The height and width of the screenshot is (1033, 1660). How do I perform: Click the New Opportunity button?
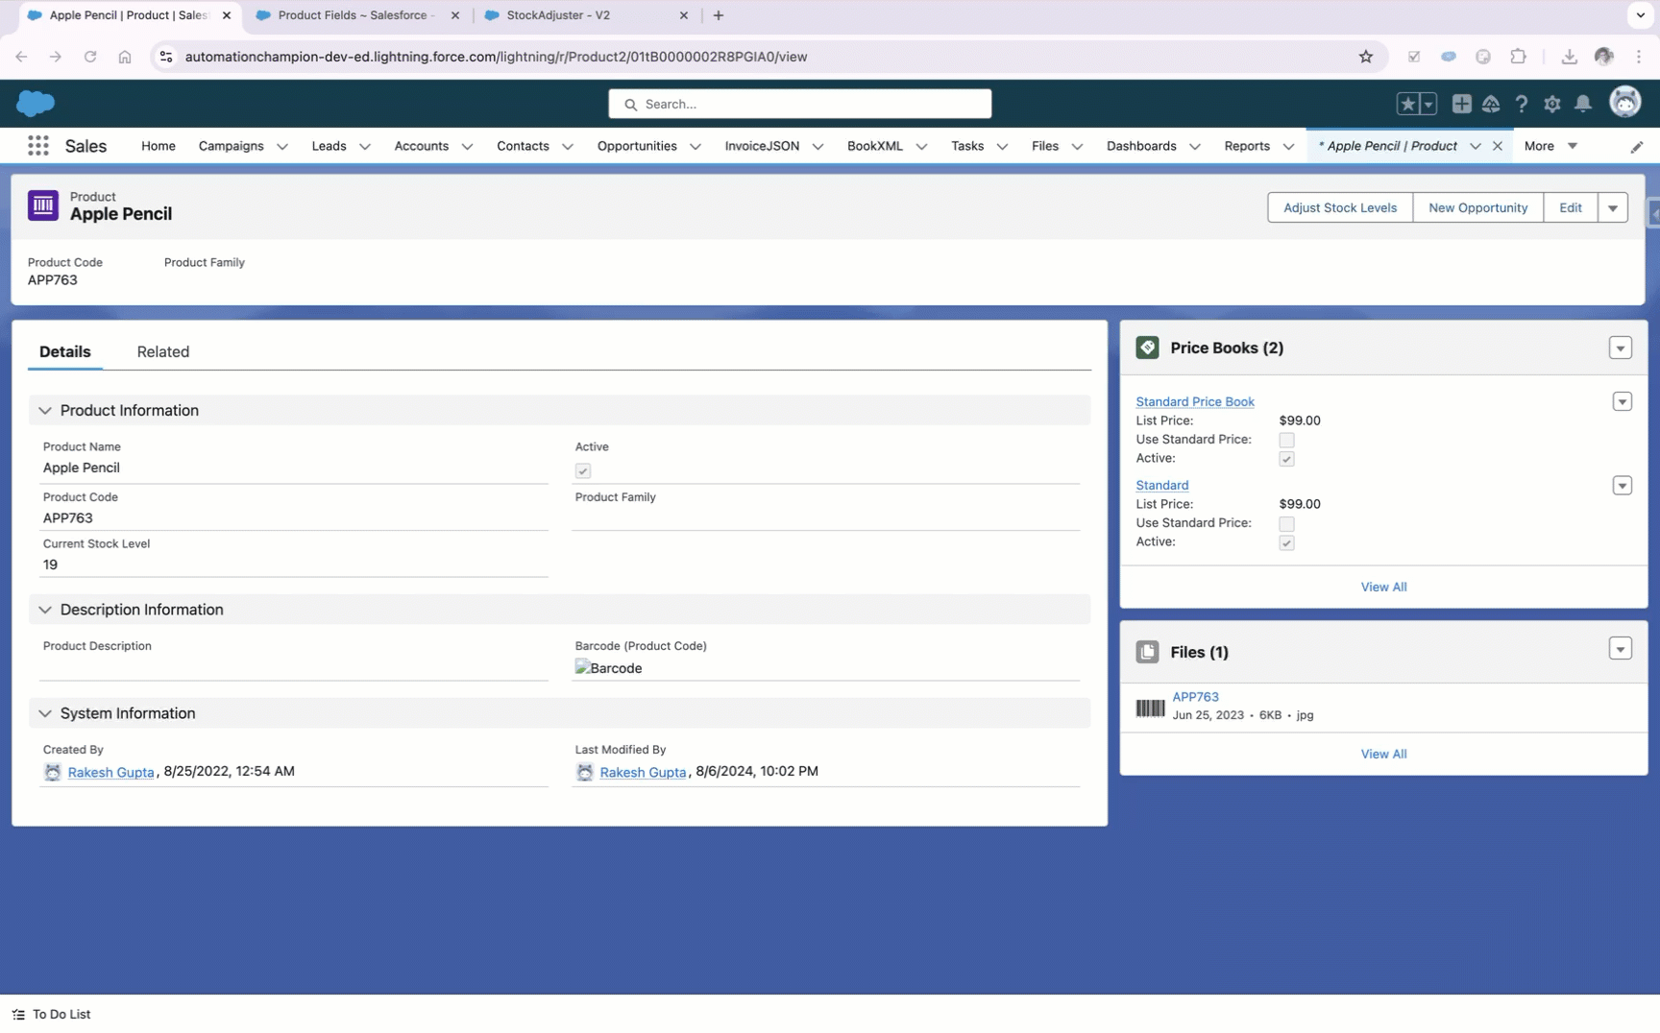[1478, 207]
